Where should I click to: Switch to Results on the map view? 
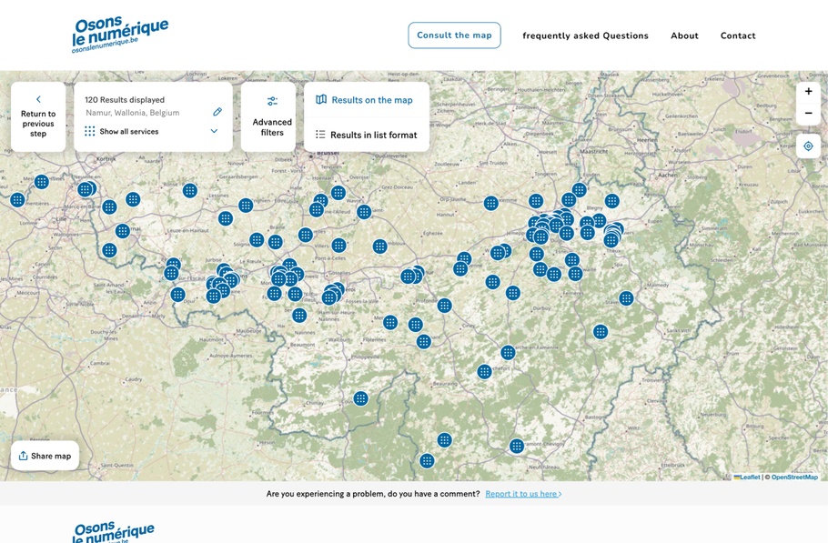point(366,100)
